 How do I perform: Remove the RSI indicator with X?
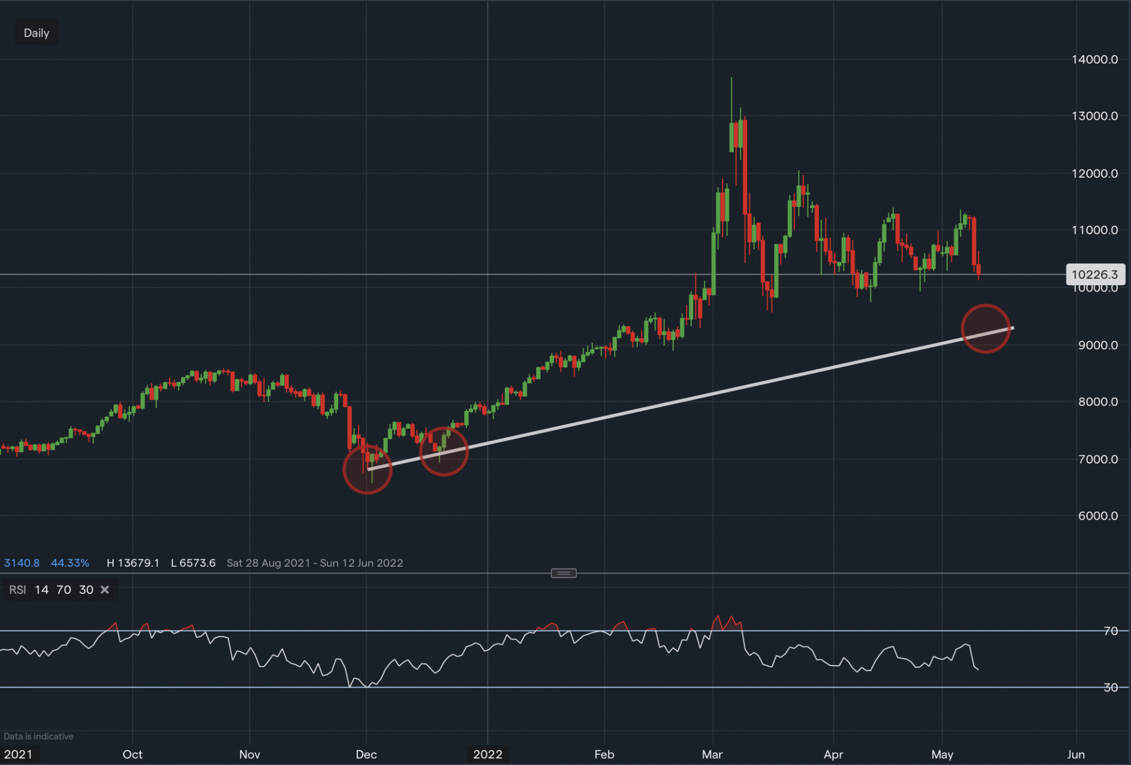105,590
